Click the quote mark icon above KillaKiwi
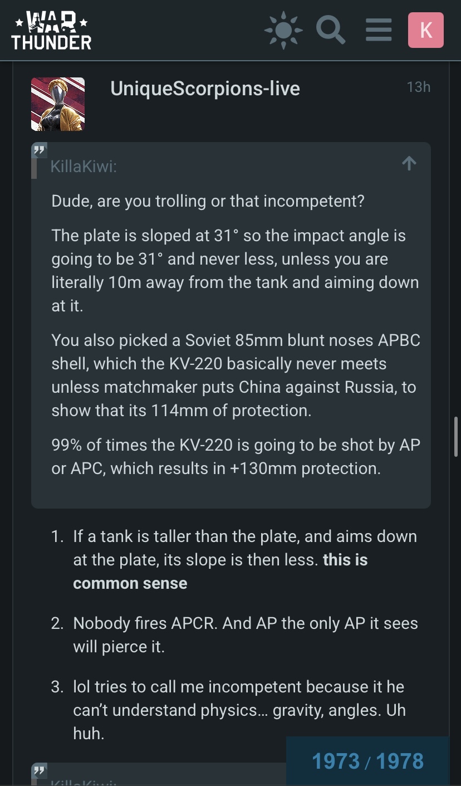Viewport: 461px width, 786px height. click(39, 151)
